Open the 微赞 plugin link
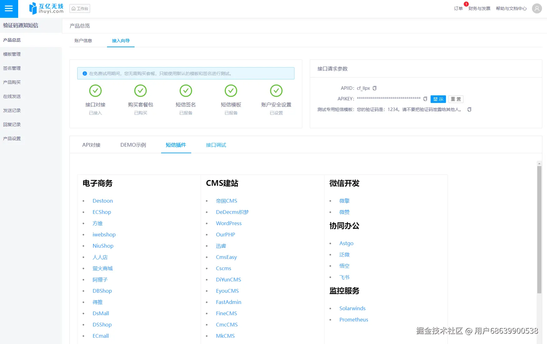The image size is (547, 344). pos(344,212)
